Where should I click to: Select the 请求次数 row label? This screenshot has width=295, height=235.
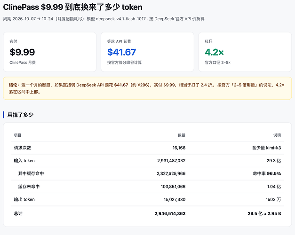[x=23, y=148]
